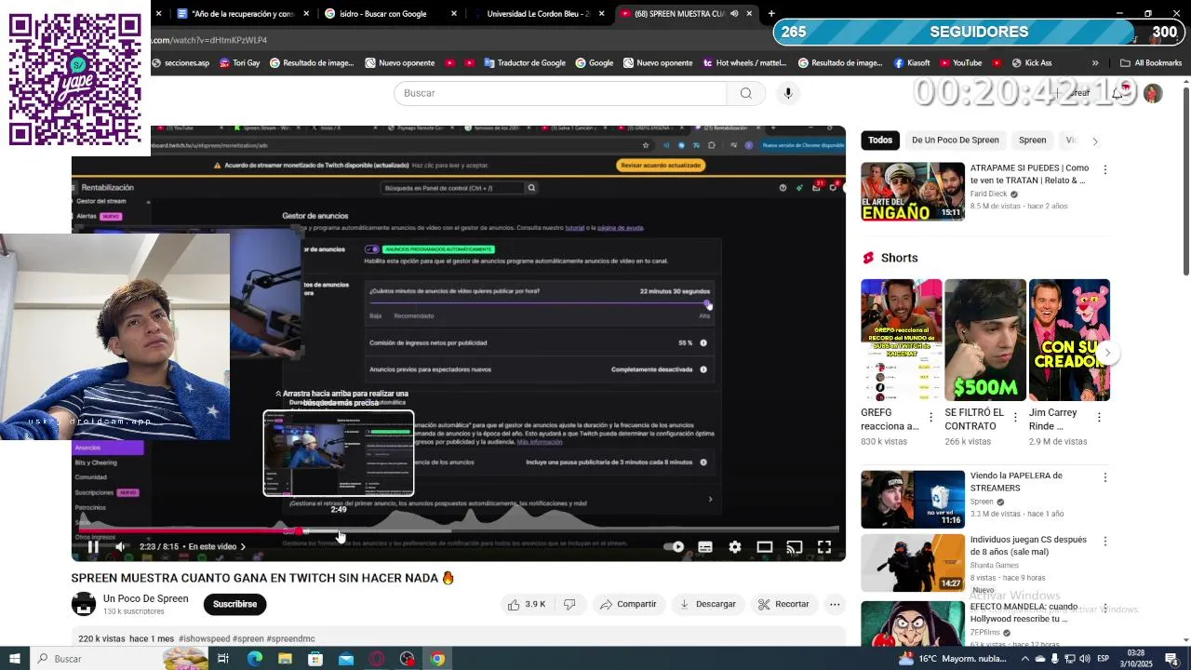Open Microsoft Edge from taskbar
This screenshot has height=670, width=1191.
(x=254, y=659)
